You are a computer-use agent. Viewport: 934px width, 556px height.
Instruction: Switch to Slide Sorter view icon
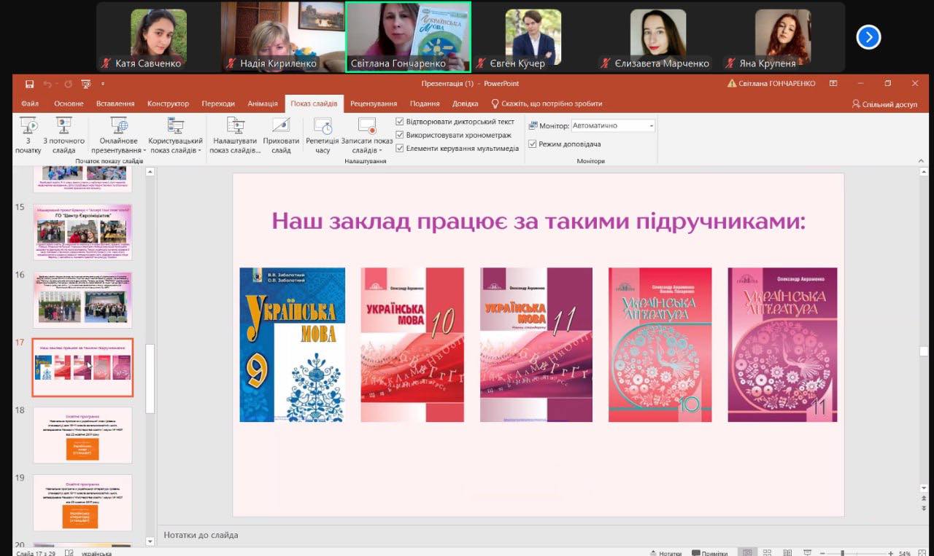click(x=766, y=552)
